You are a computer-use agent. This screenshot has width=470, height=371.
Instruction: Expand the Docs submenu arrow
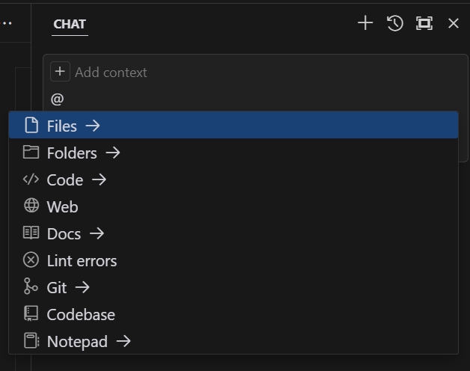(97, 233)
